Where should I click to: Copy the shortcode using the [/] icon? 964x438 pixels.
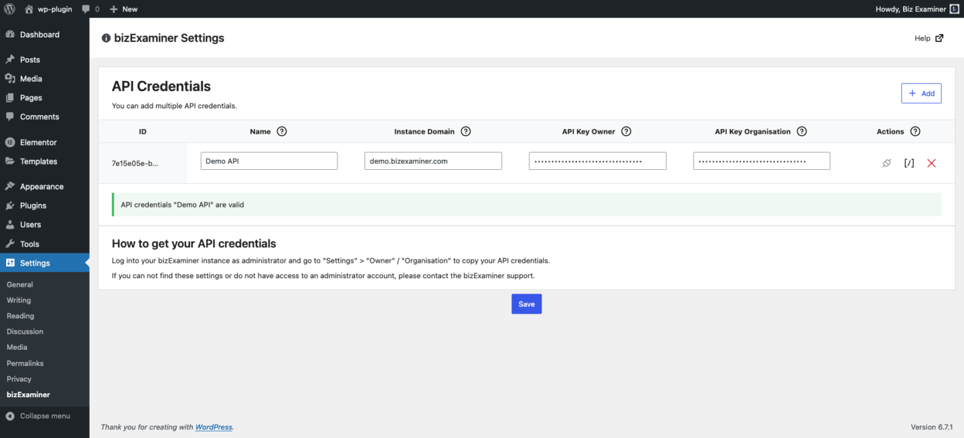908,162
